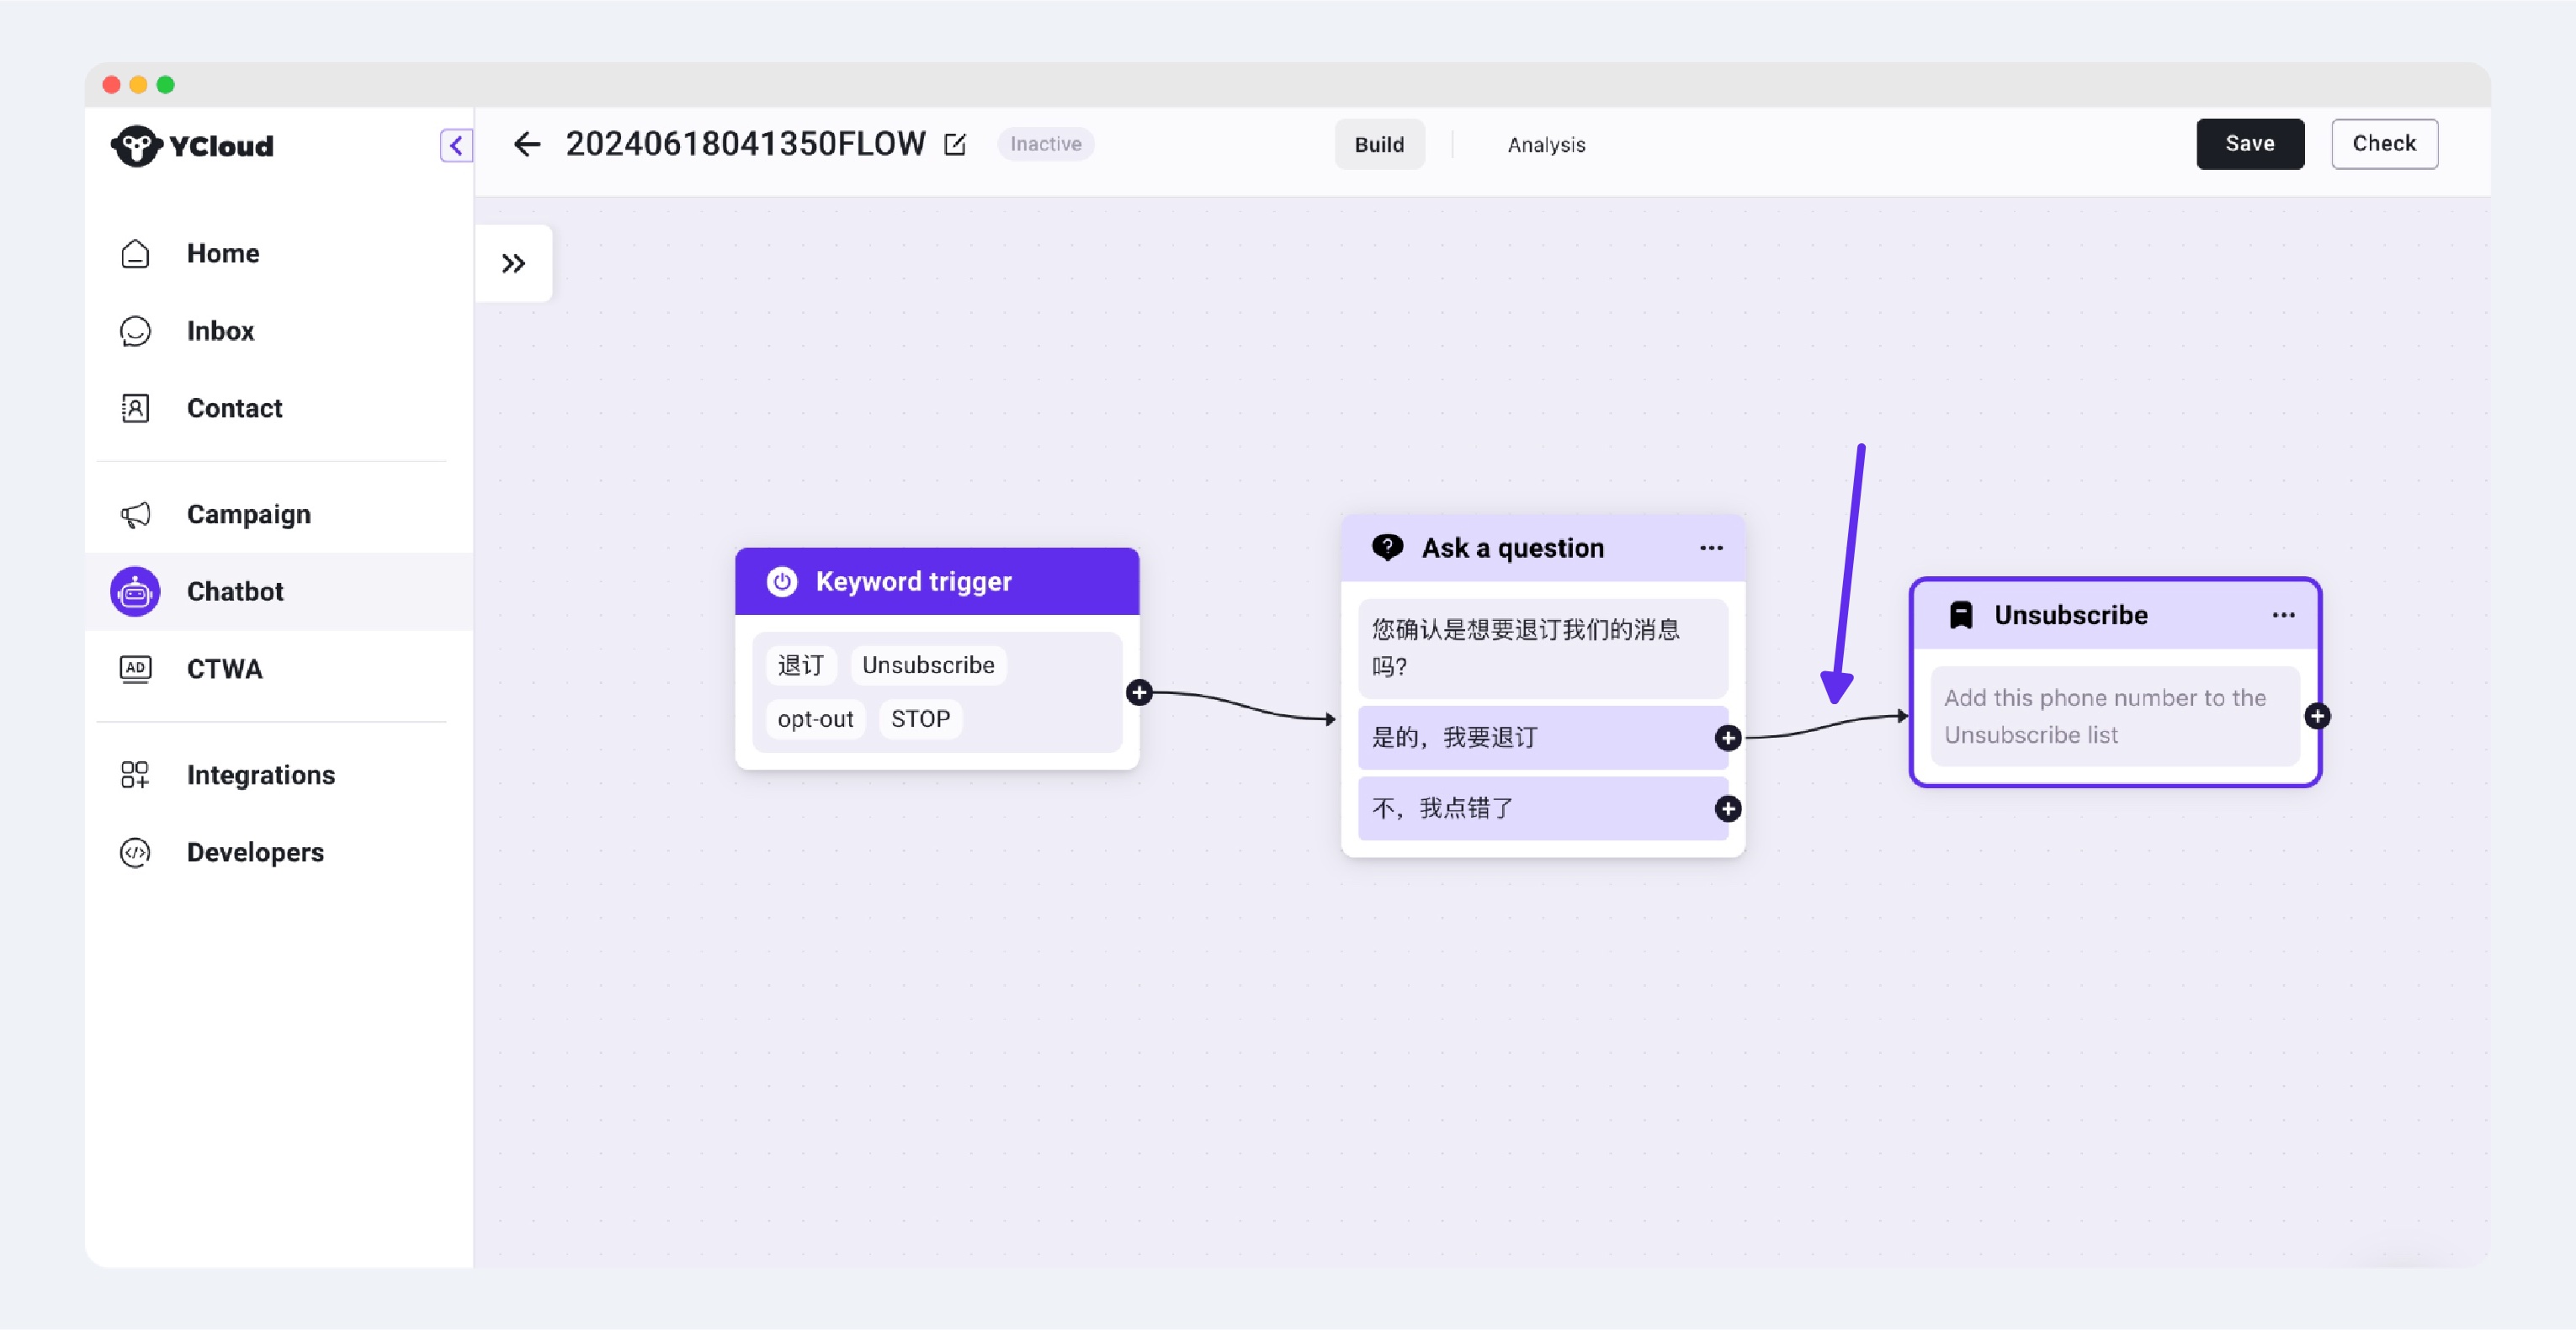Screen dimensions: 2576x1330
Task: Collapse the YCloud sidebar with chevron button
Action: (x=456, y=145)
